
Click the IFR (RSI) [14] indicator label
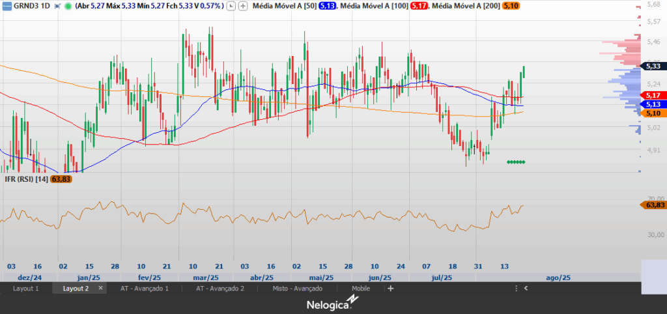[26, 179]
